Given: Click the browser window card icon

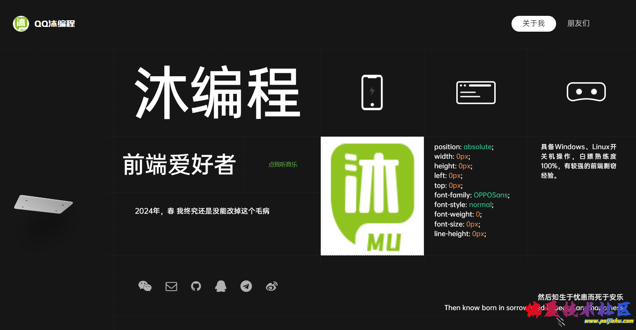Looking at the screenshot, I should 476,92.
